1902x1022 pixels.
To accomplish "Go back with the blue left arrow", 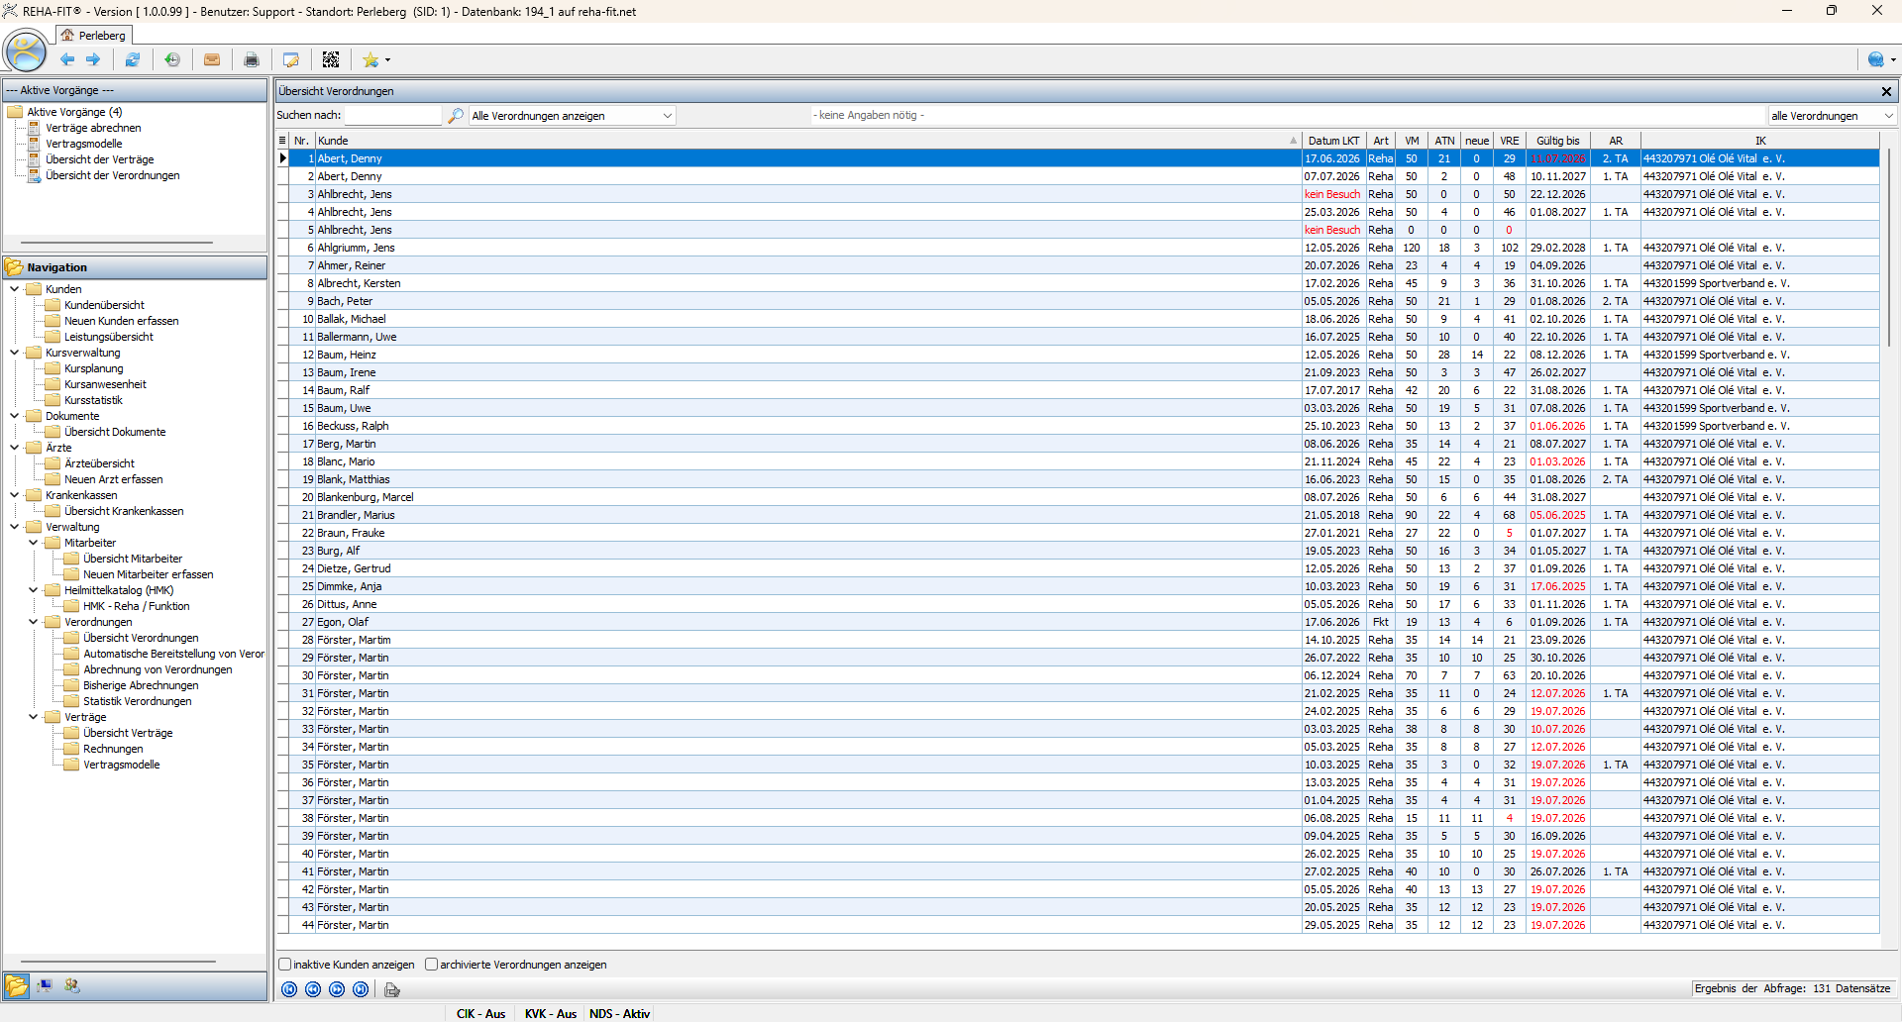I will 67,59.
